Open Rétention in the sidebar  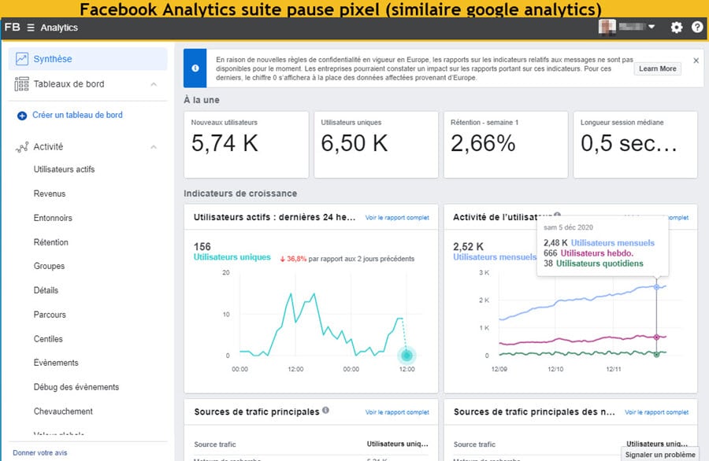pos(51,242)
